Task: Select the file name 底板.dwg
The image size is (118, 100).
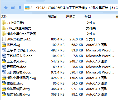Action: click(x=13, y=45)
